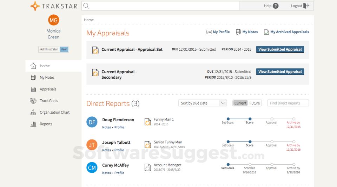Open My Profile card icon
The image size is (337, 187).
click(x=209, y=32)
